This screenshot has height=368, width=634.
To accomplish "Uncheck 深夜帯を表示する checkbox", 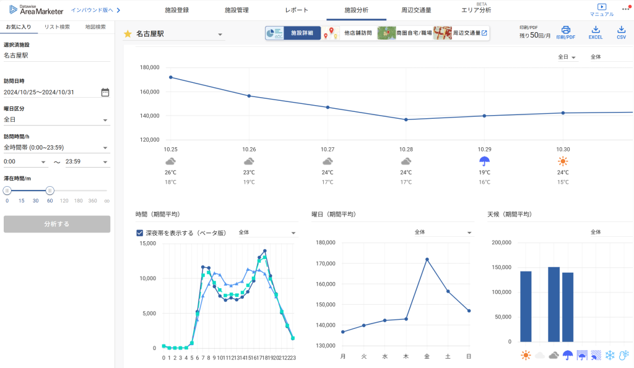I will coord(140,233).
